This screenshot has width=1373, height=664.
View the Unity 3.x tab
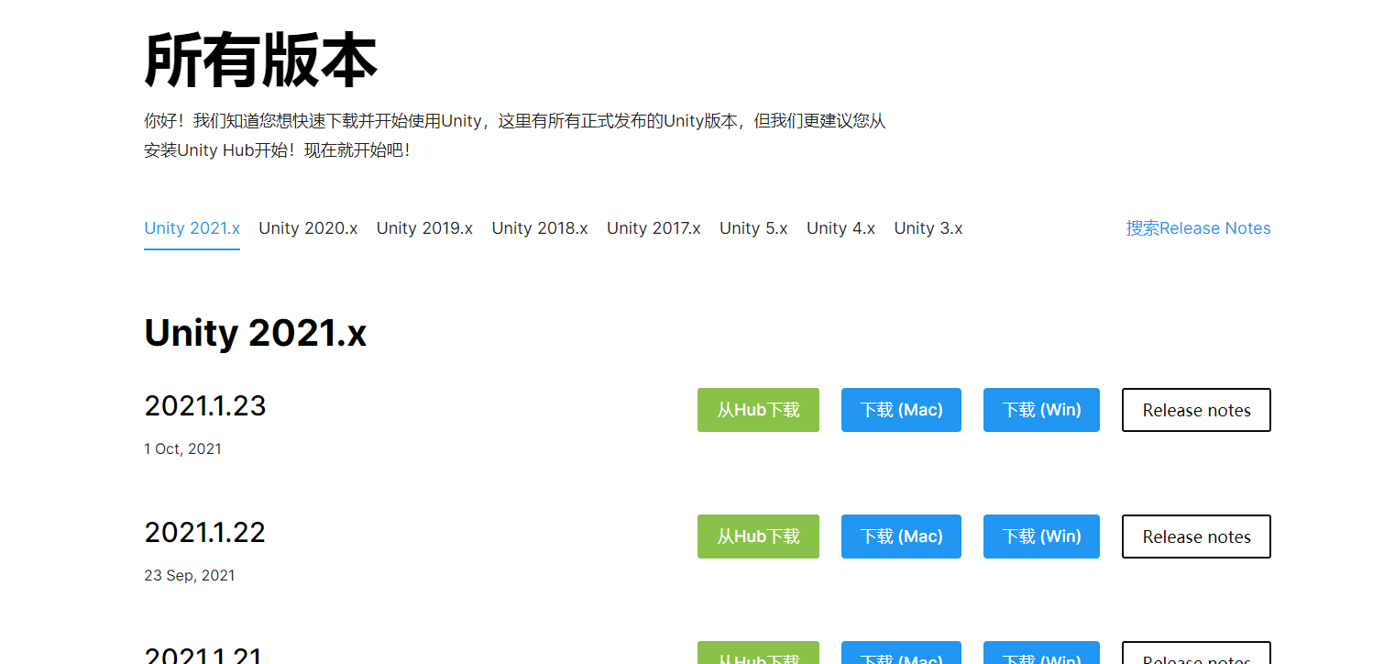coord(928,228)
